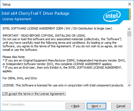Click the "Intel x64 CherryTrail-T Driver Package" heading
Viewport: 134px width, 111px height.
pos(35,13)
